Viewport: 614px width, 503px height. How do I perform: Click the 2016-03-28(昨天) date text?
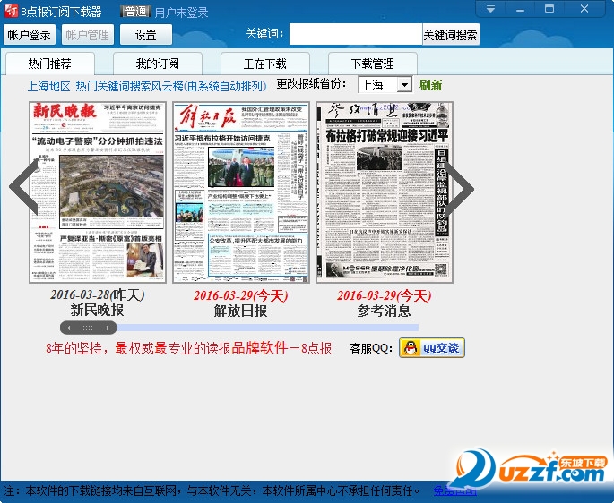click(x=98, y=295)
